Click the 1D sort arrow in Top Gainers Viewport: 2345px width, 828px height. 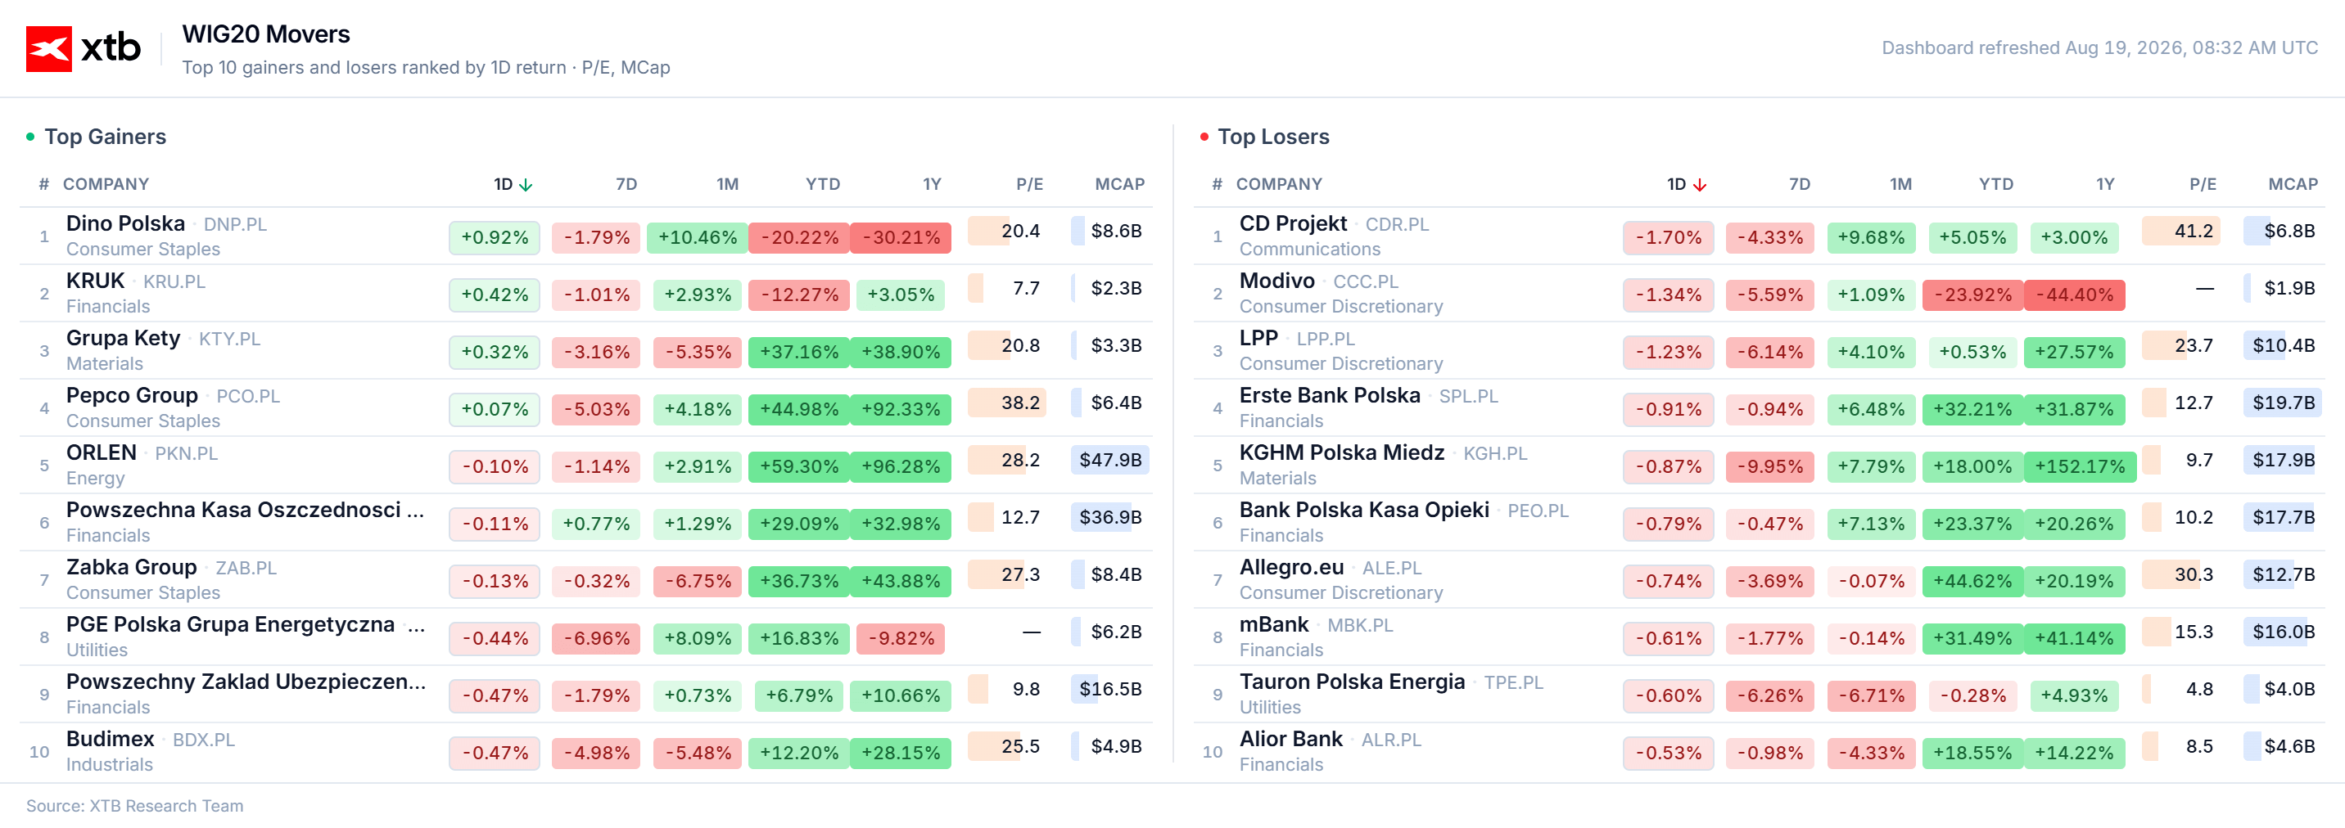(526, 185)
